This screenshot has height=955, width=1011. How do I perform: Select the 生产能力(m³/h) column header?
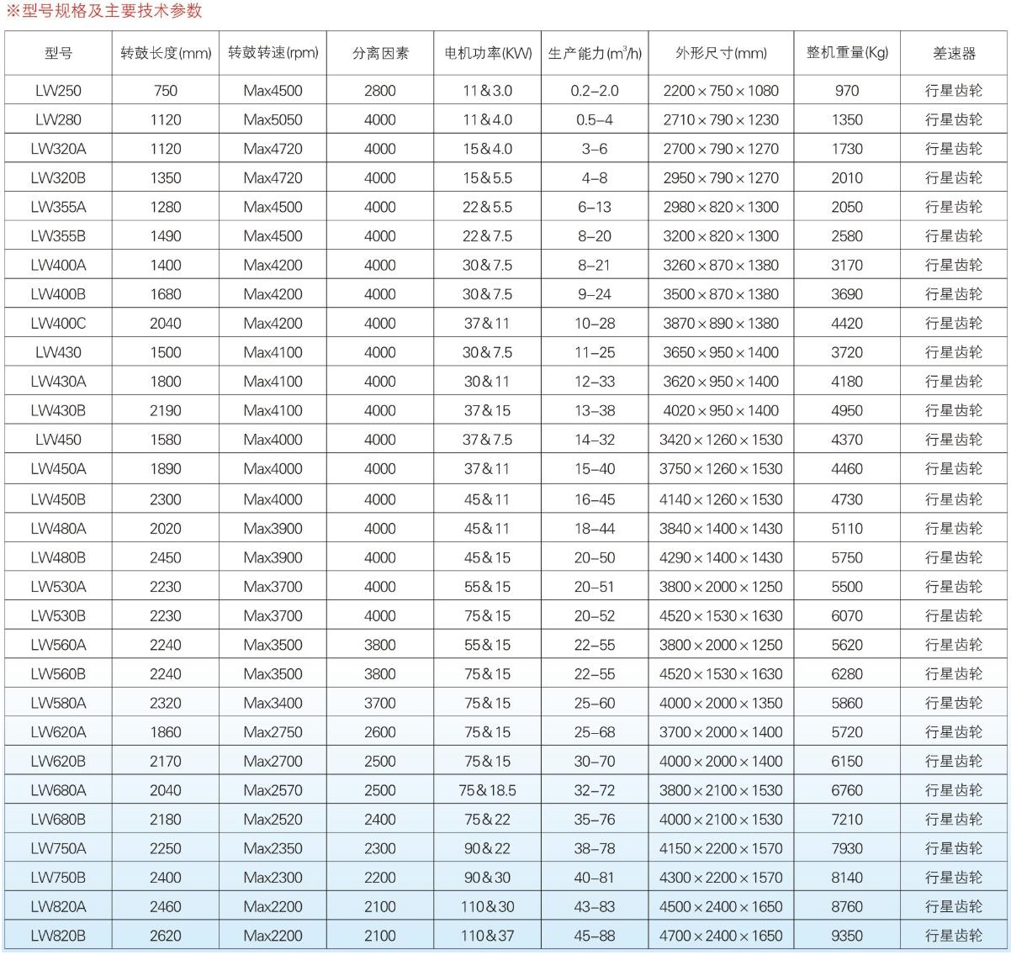pos(595,53)
